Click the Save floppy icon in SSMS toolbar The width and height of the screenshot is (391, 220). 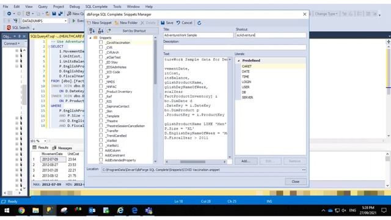pyautogui.click(x=54, y=13)
